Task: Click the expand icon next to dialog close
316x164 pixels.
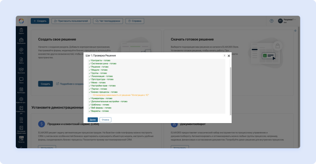Action: pyautogui.click(x=224, y=56)
